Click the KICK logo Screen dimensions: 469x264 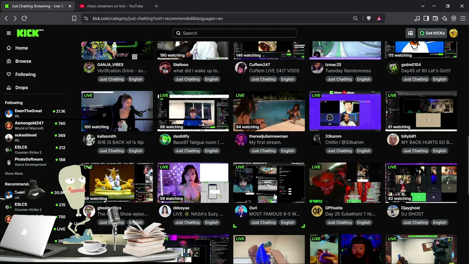click(30, 33)
